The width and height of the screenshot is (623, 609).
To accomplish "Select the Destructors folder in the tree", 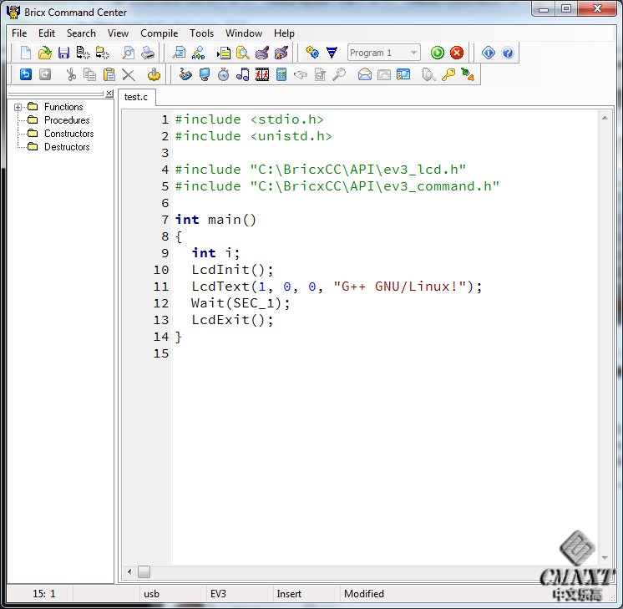I will pos(67,147).
